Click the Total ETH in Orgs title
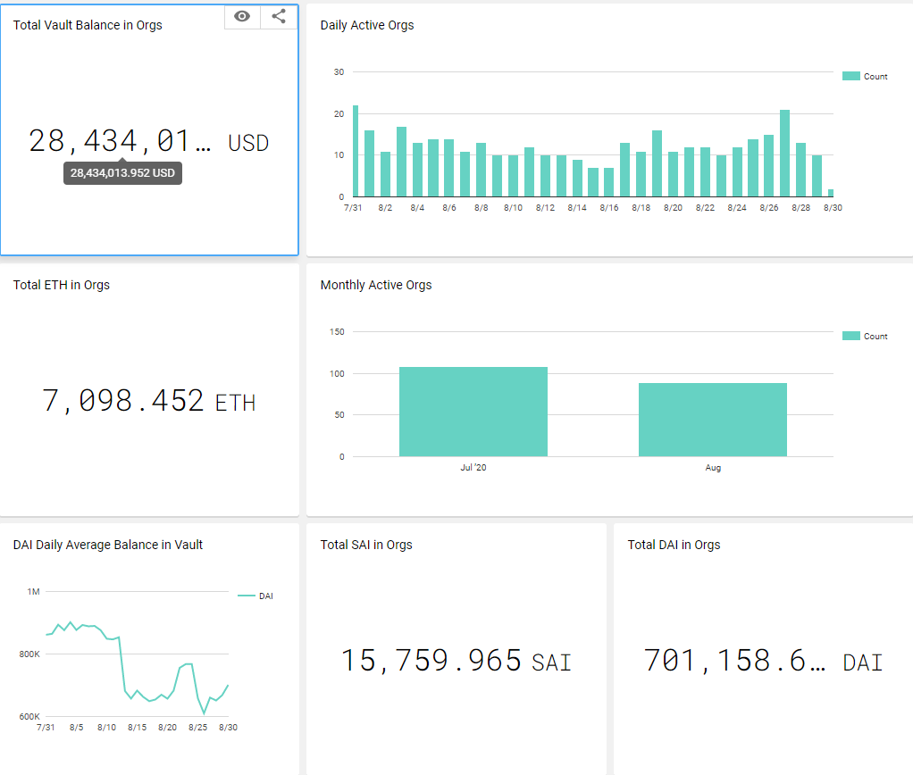This screenshot has height=775, width=913. coord(62,285)
